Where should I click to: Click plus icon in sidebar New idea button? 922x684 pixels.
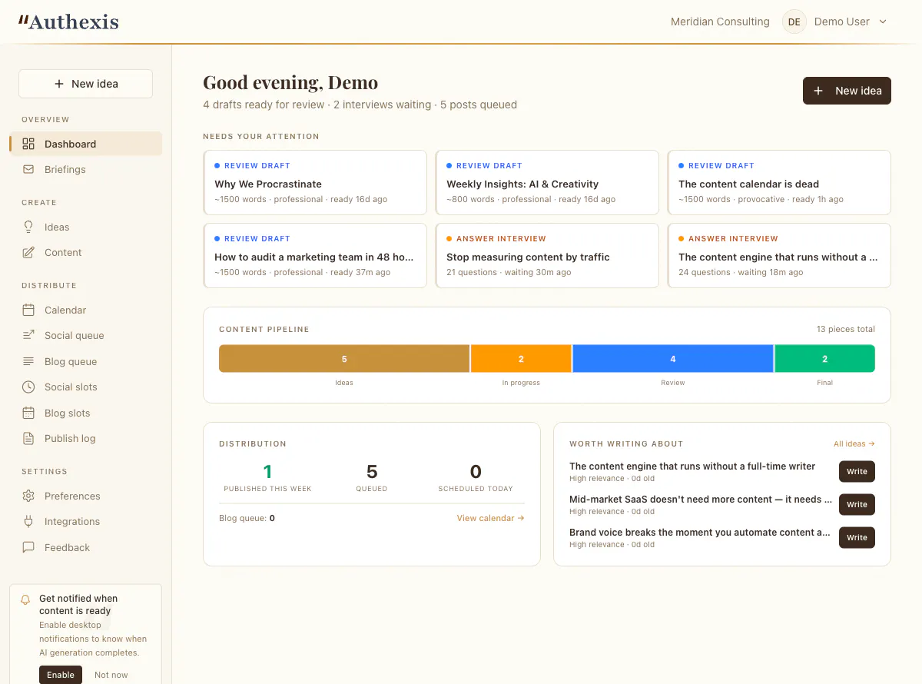pyautogui.click(x=59, y=84)
